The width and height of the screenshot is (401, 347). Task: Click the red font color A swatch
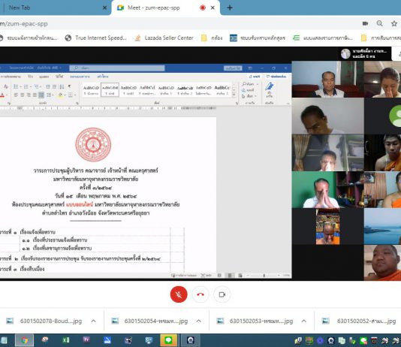point(2,95)
